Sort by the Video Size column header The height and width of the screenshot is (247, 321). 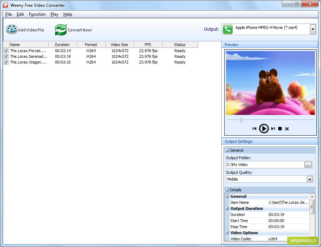click(120, 45)
